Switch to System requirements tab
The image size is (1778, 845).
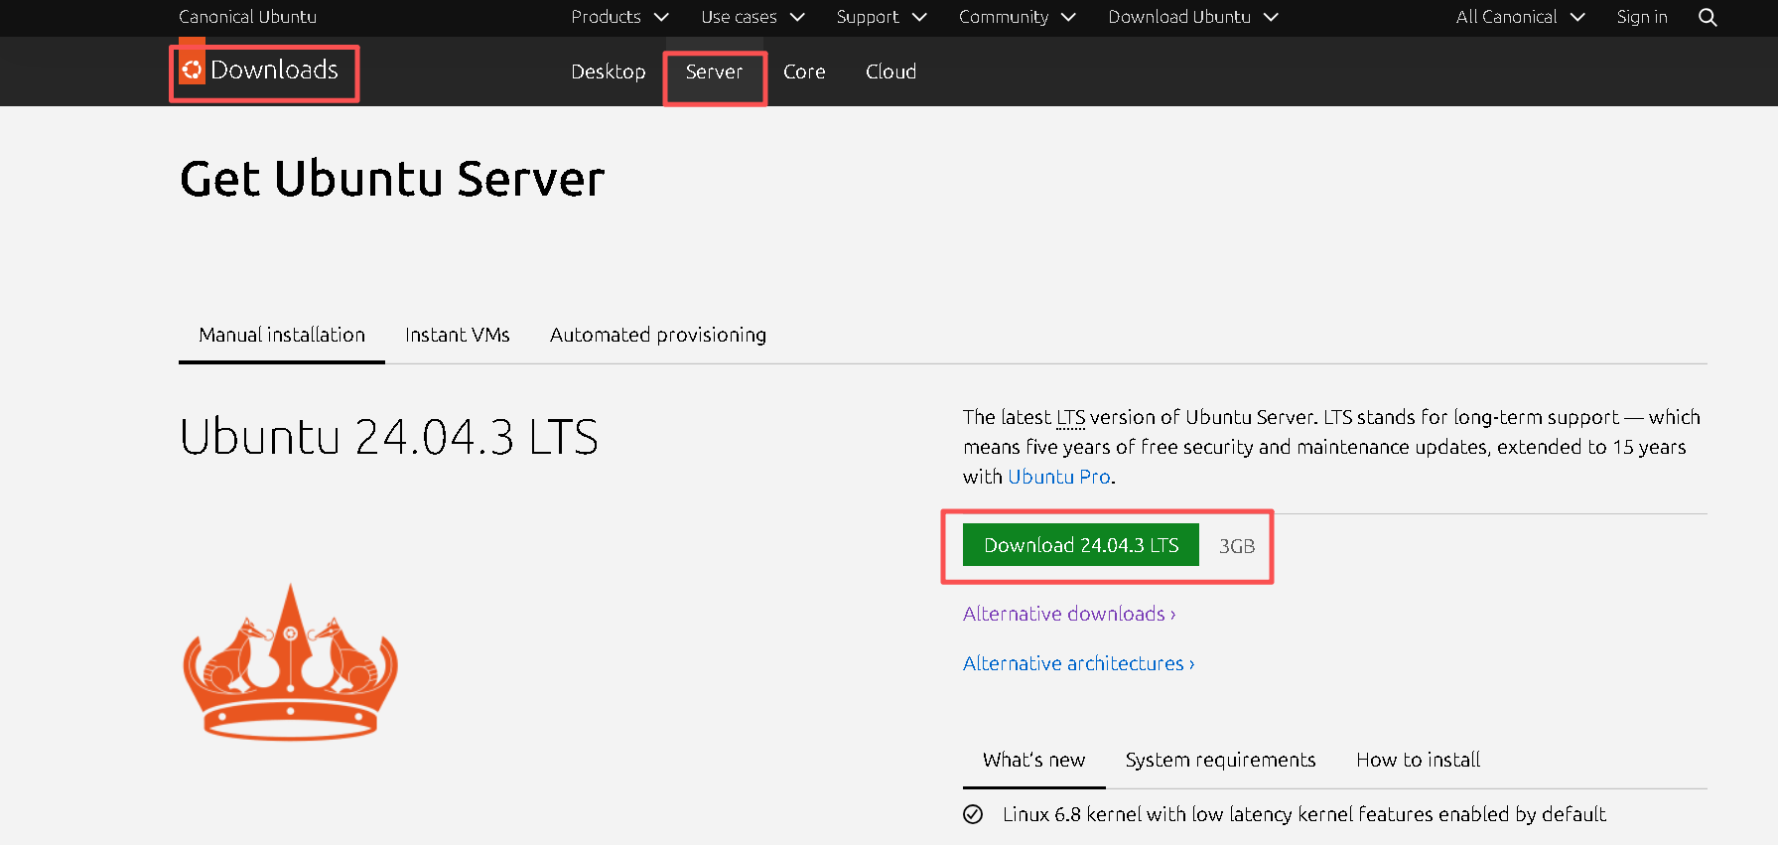click(x=1220, y=760)
